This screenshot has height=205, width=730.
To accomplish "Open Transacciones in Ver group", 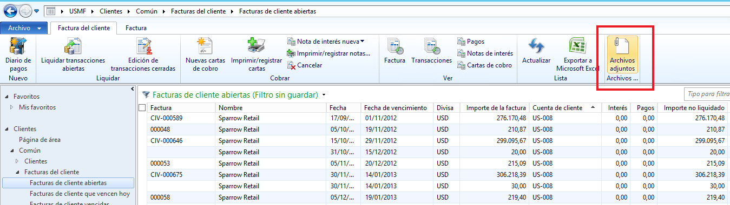I will [x=431, y=51].
